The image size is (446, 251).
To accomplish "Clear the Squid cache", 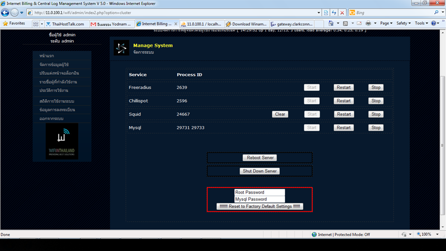I will 280,114.
